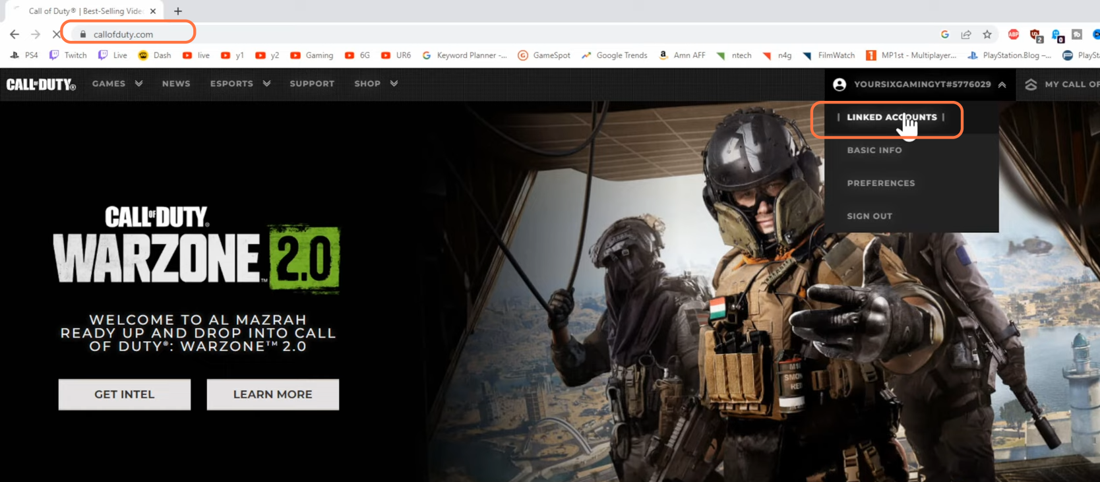The image size is (1100, 482).
Task: Click the browser forward arrow
Action: [36, 34]
